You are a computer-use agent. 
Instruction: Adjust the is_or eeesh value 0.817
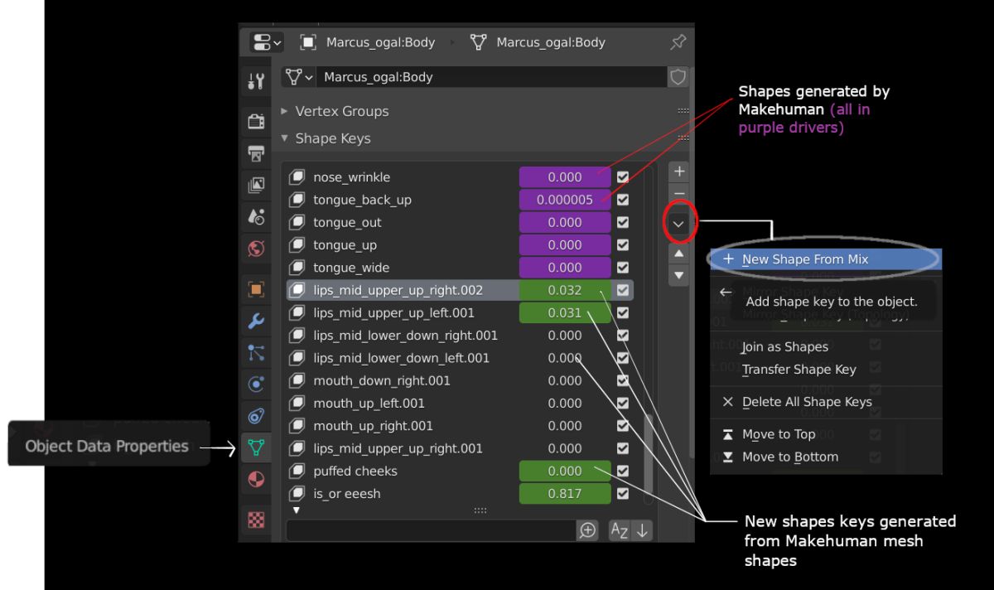click(x=565, y=494)
